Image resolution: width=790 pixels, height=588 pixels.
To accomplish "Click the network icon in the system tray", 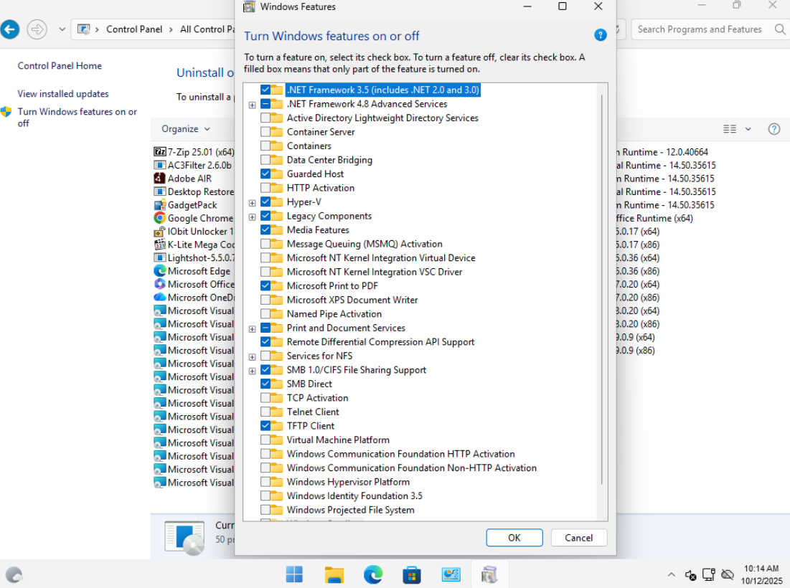I will click(x=709, y=574).
